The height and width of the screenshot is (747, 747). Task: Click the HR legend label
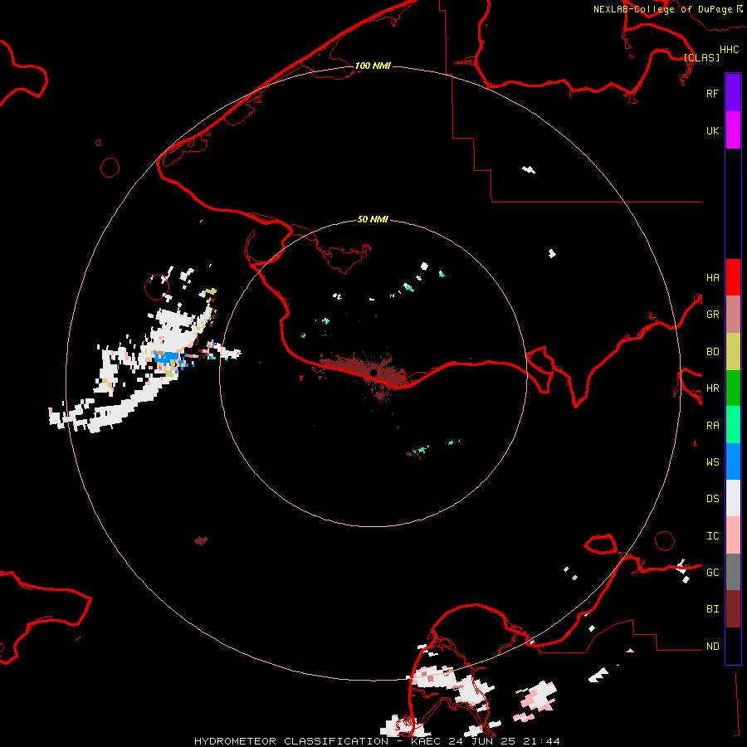(x=712, y=388)
